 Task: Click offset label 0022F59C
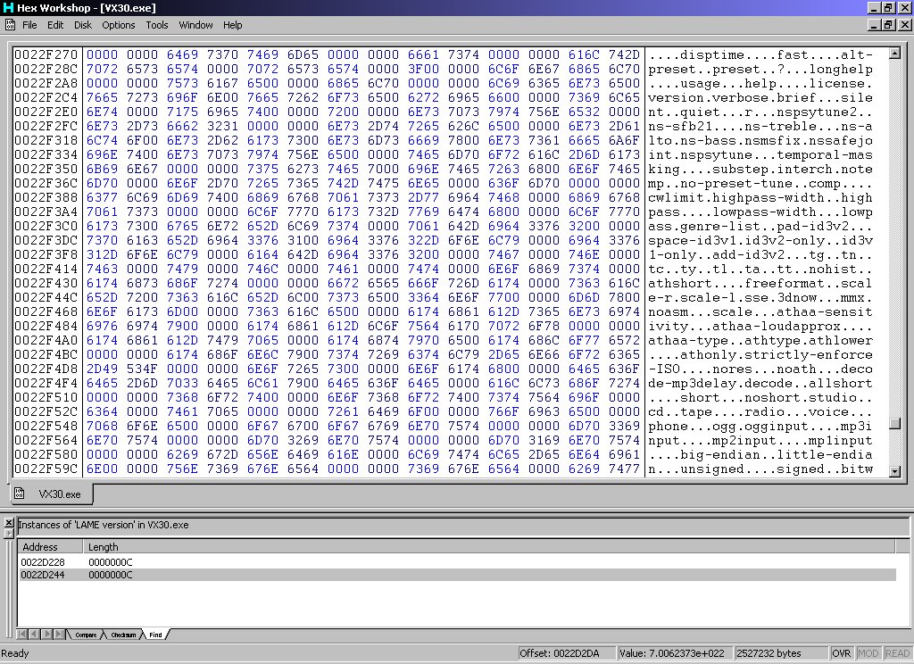[x=46, y=469]
